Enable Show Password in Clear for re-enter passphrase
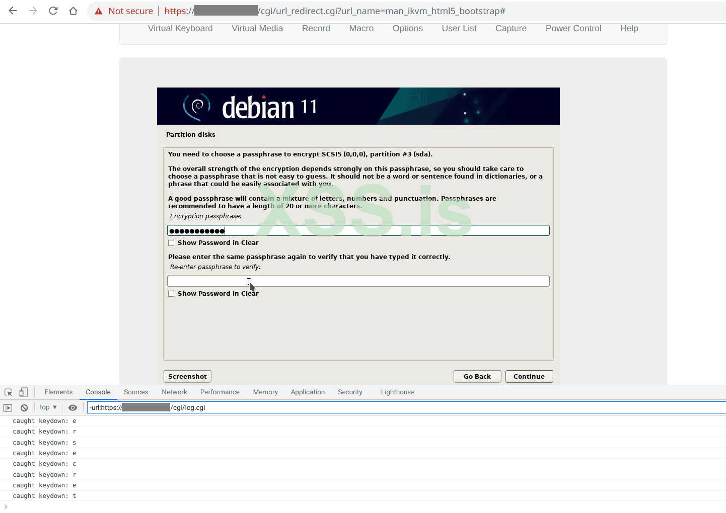This screenshot has height=513, width=726. pos(171,294)
